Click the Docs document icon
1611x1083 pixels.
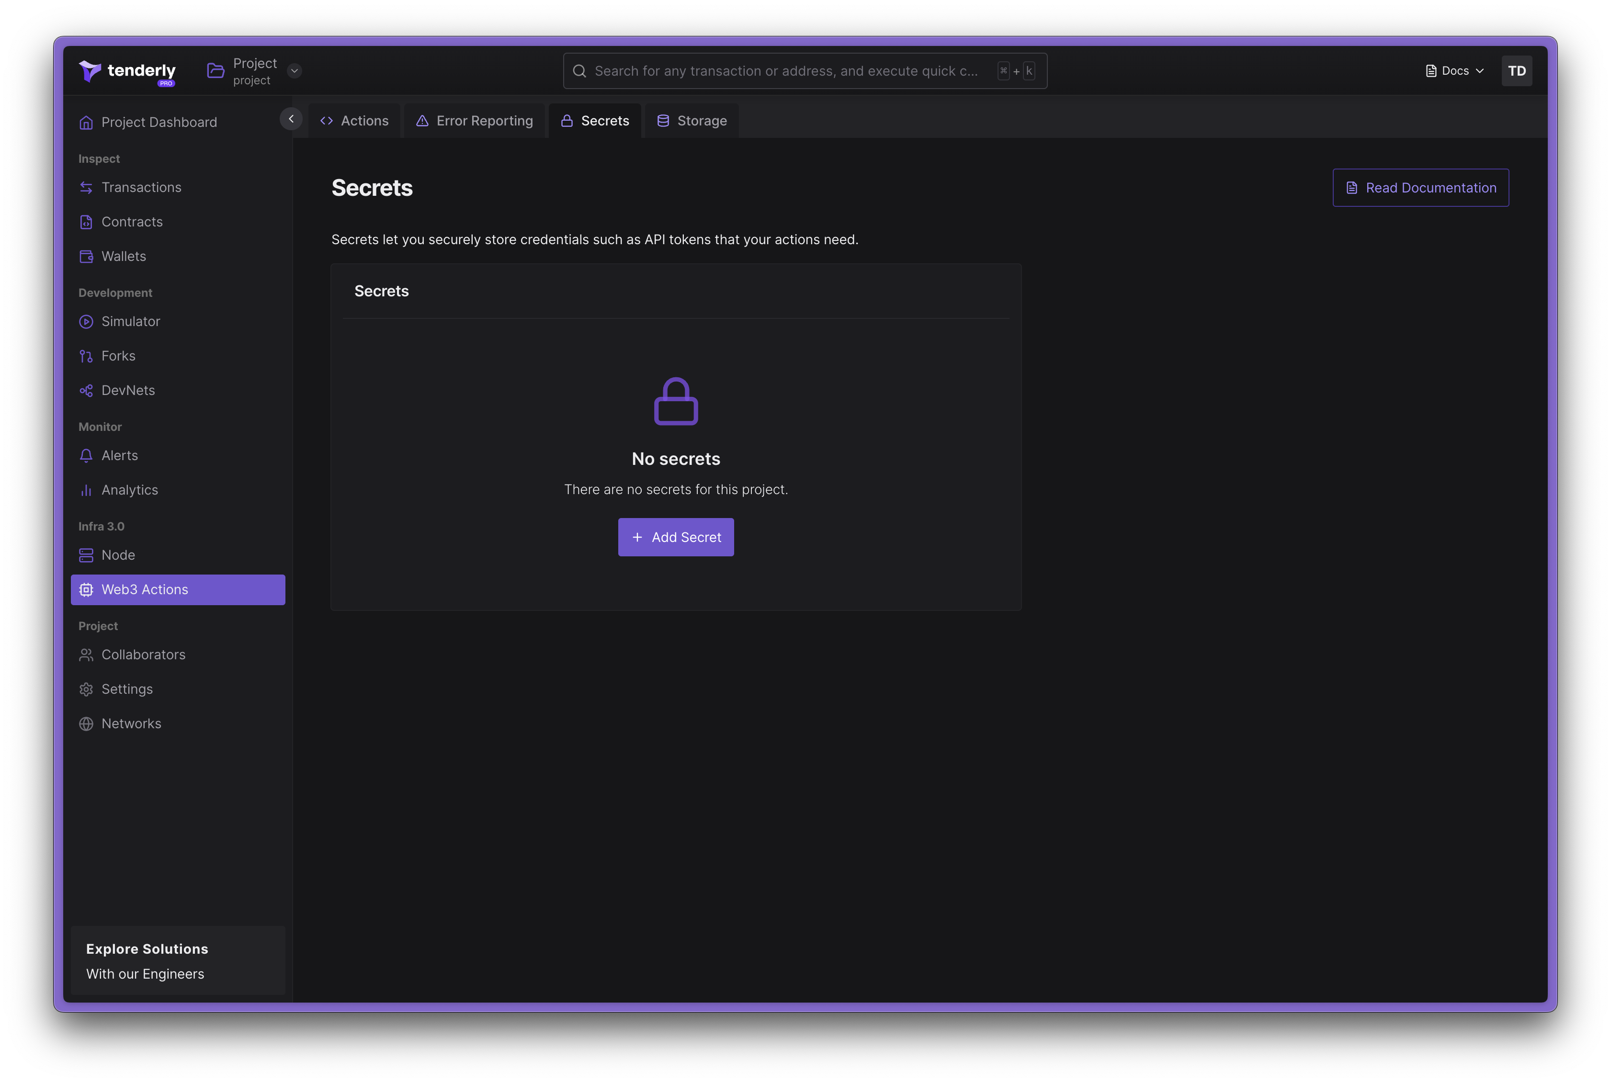[1430, 71]
